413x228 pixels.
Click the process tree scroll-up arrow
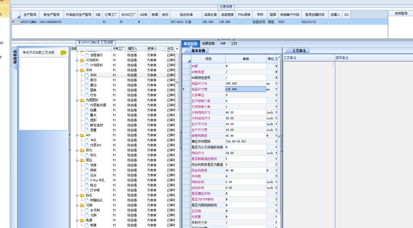click(177, 49)
